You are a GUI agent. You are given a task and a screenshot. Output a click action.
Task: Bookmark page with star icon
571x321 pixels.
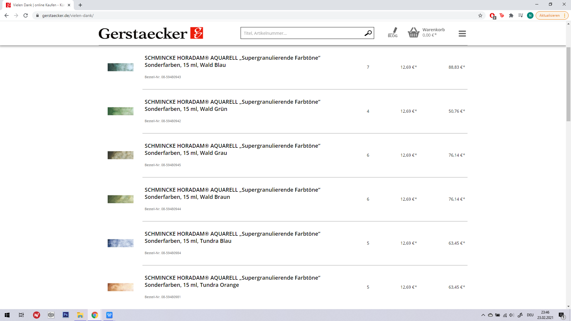point(480,15)
